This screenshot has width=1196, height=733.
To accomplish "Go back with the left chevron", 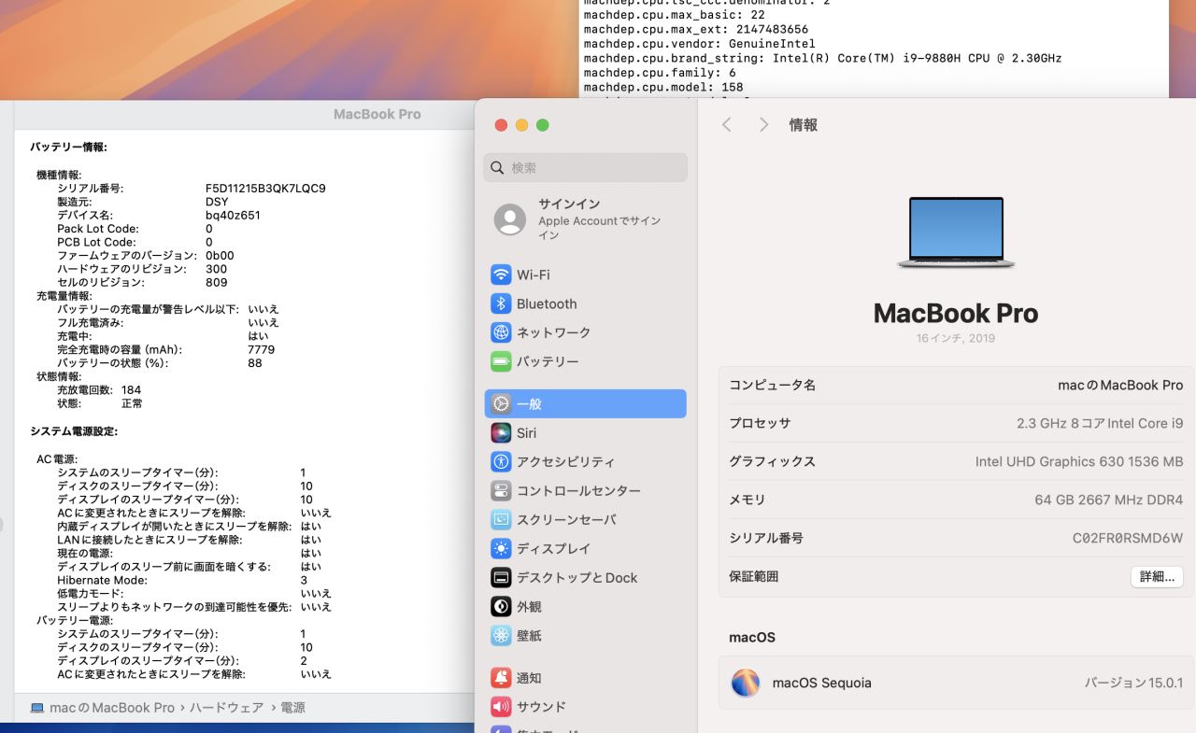I will (x=727, y=124).
